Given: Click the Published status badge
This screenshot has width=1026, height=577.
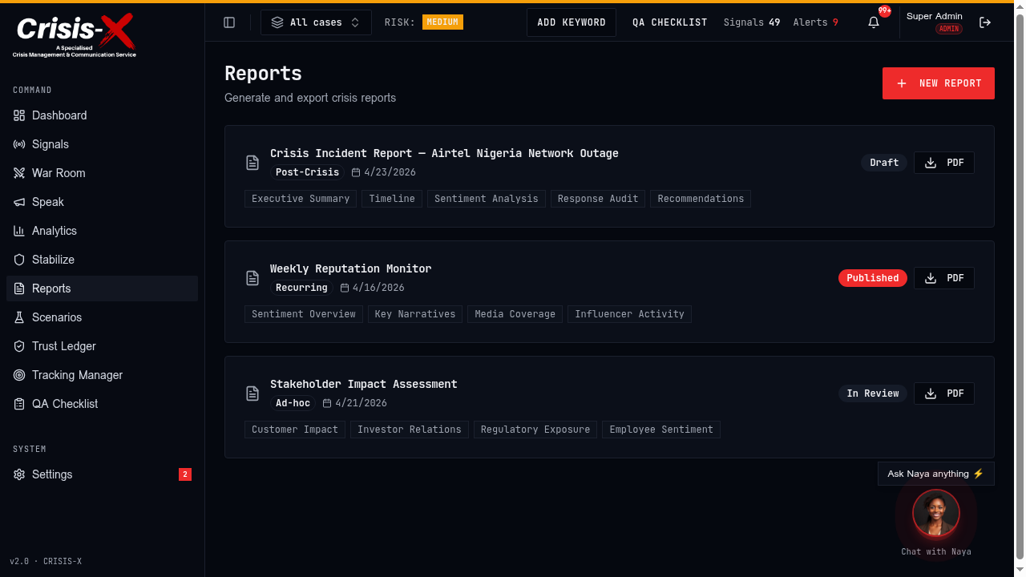Looking at the screenshot, I should point(873,278).
